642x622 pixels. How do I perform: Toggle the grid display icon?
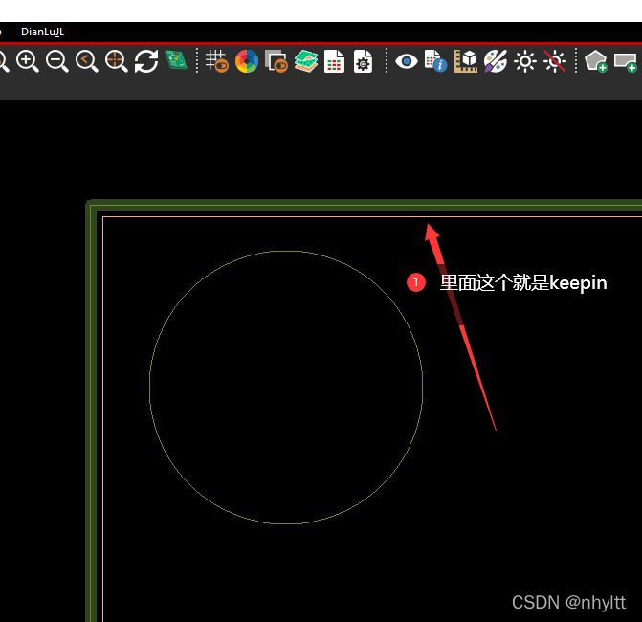tap(217, 62)
